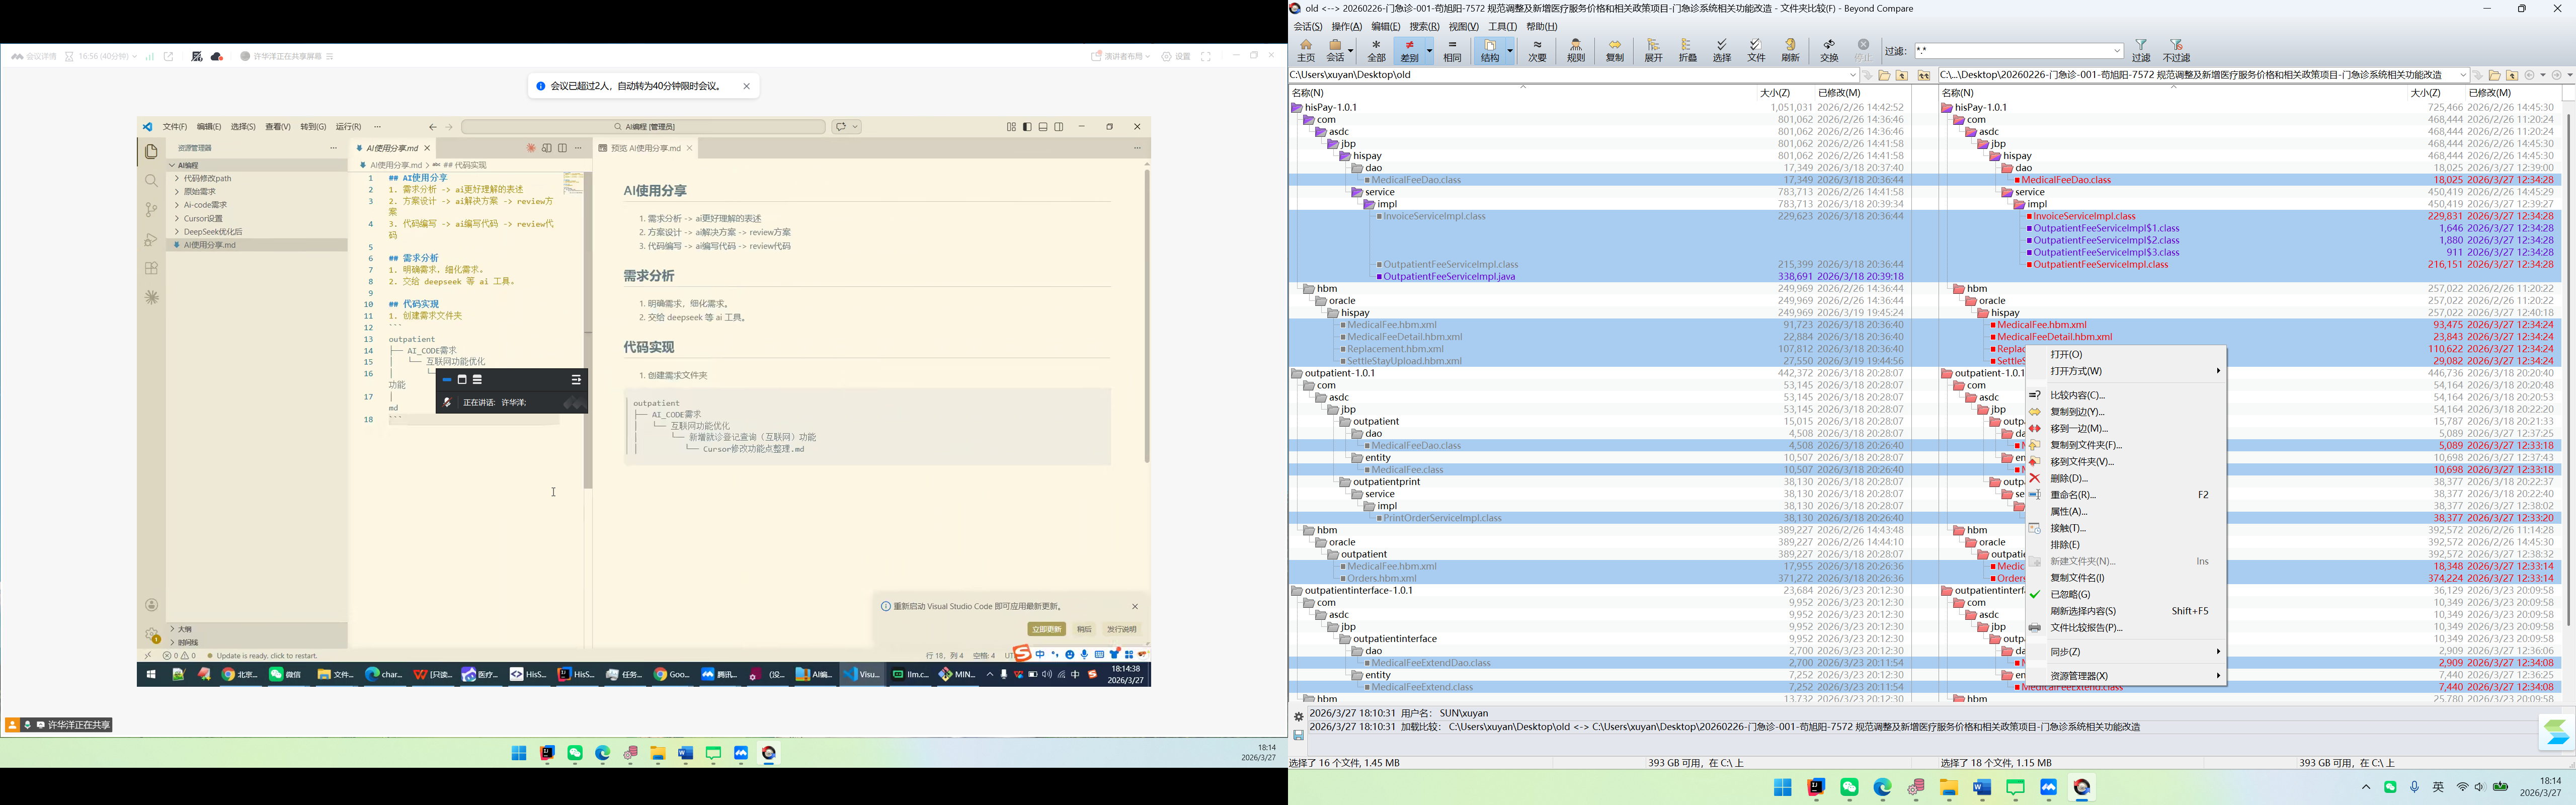The width and height of the screenshot is (2576, 805).
Task: Toggle the 结构 structure view button
Action: click(x=1490, y=50)
